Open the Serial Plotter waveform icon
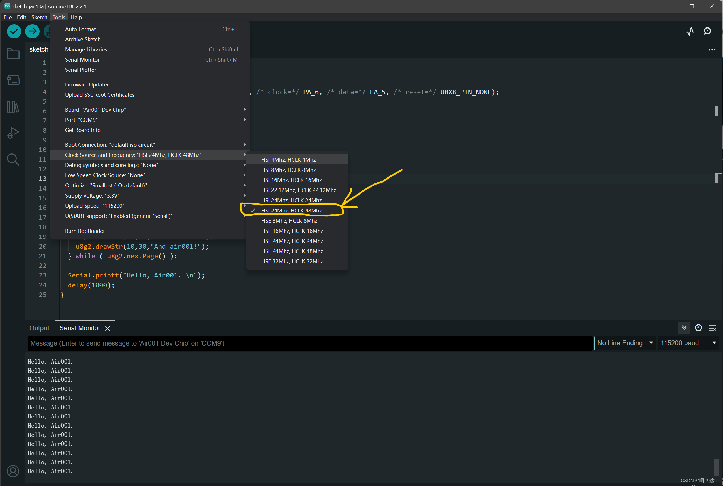The width and height of the screenshot is (723, 486). pos(690,31)
